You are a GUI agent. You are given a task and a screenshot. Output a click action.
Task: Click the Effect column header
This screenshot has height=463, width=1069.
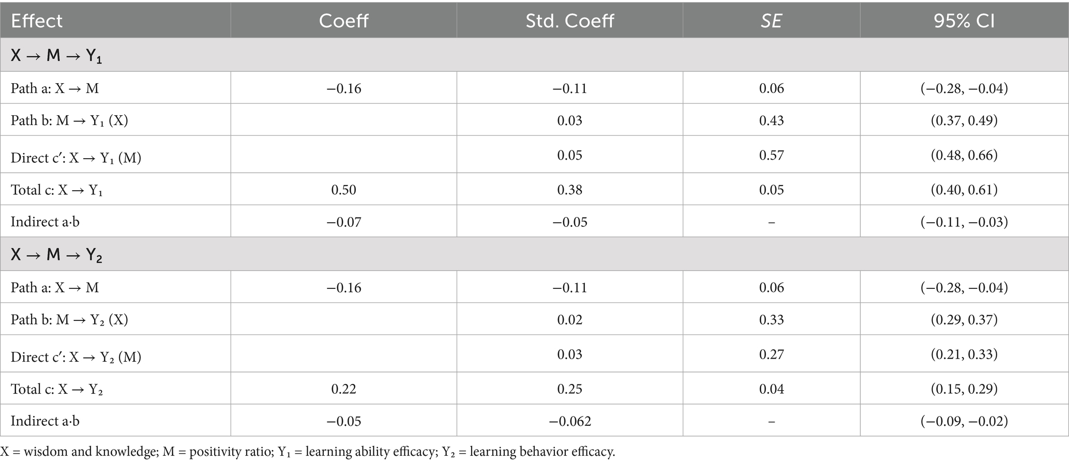tap(37, 21)
